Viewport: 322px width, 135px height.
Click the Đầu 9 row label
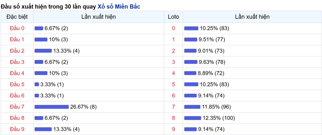[17, 129]
